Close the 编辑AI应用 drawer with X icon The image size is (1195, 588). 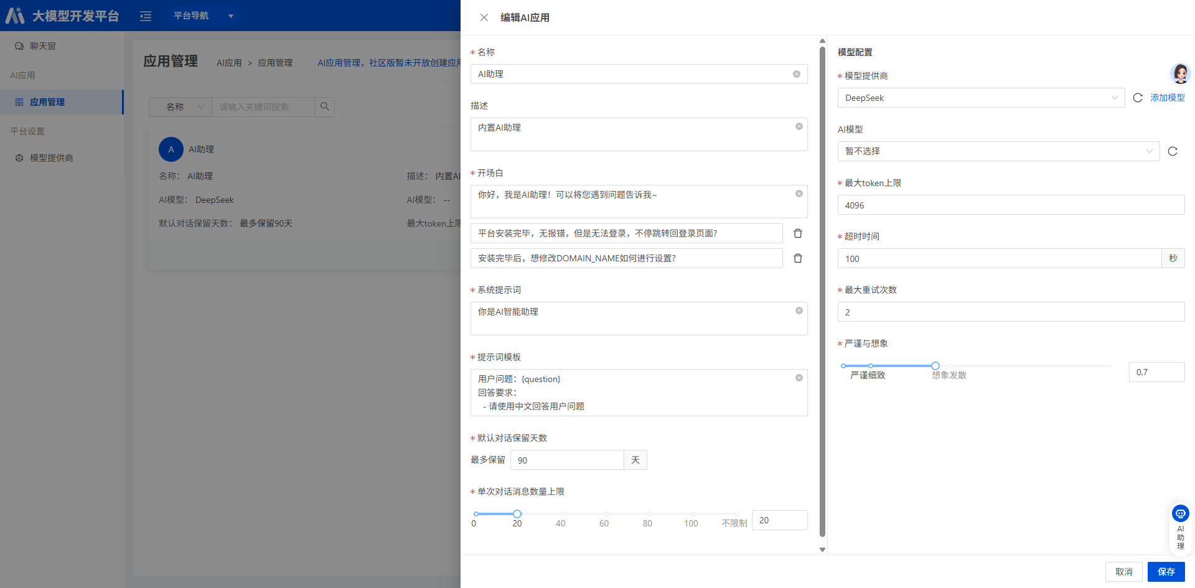pos(484,17)
